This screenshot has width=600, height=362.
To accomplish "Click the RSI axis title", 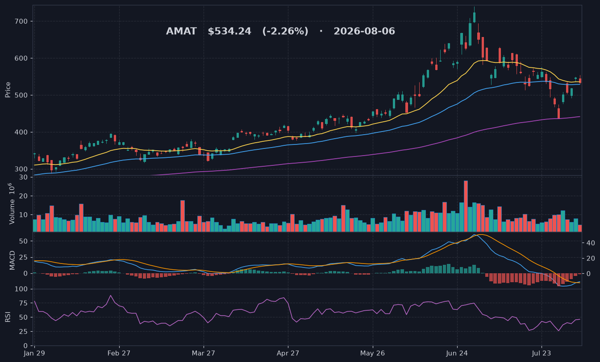I will (x=8, y=317).
